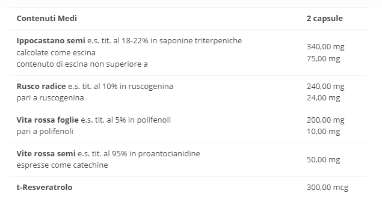Click the 340,00 mg value
Screen dimensions: 382x217
325,47
